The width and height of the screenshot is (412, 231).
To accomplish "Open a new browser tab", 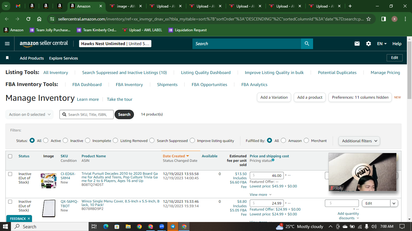I will 350,6.
